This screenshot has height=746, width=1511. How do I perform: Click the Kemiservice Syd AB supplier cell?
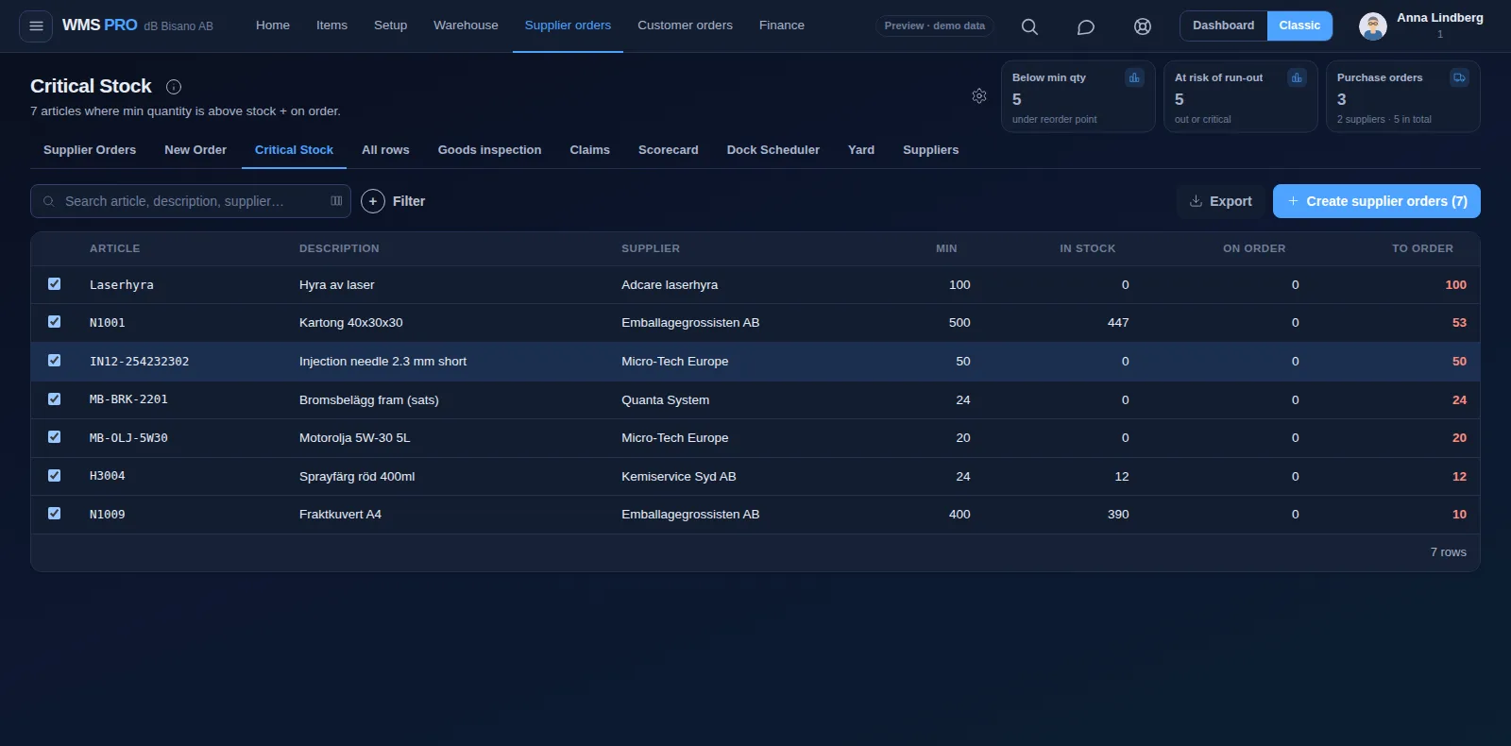pyautogui.click(x=679, y=477)
